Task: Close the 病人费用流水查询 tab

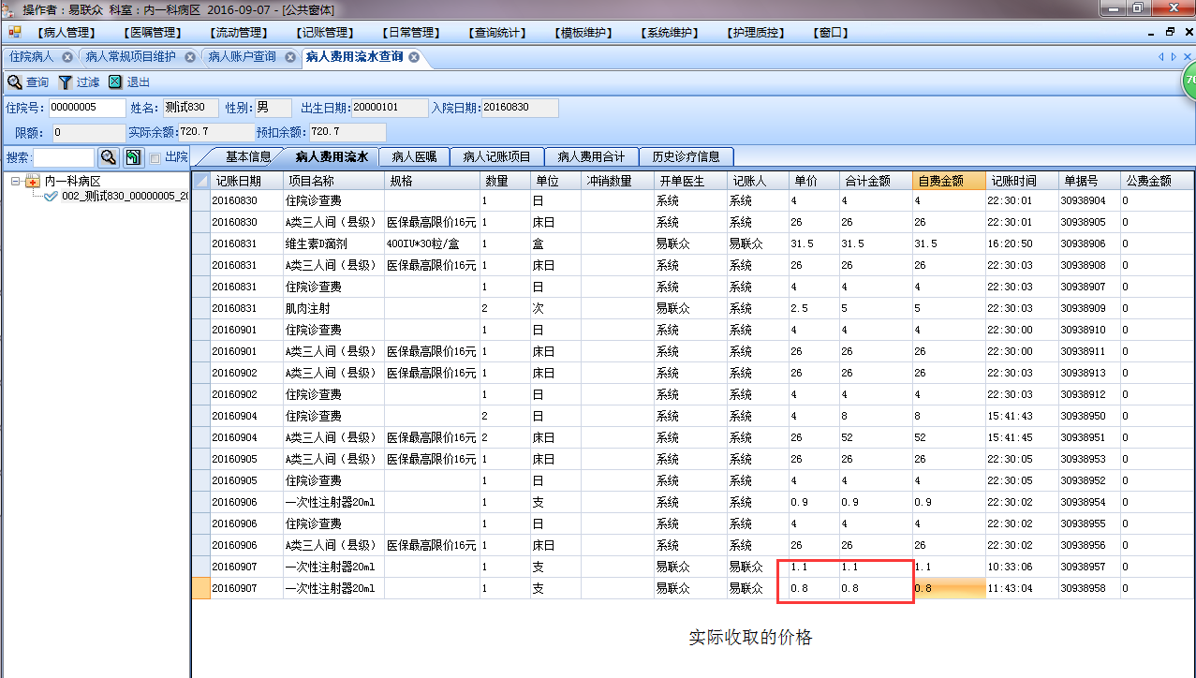Action: pos(414,57)
